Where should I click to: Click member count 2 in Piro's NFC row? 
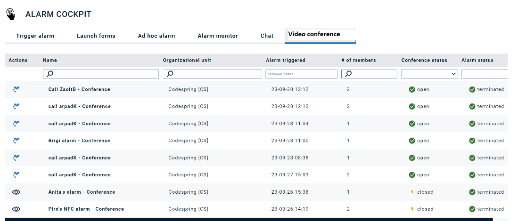pos(348,209)
